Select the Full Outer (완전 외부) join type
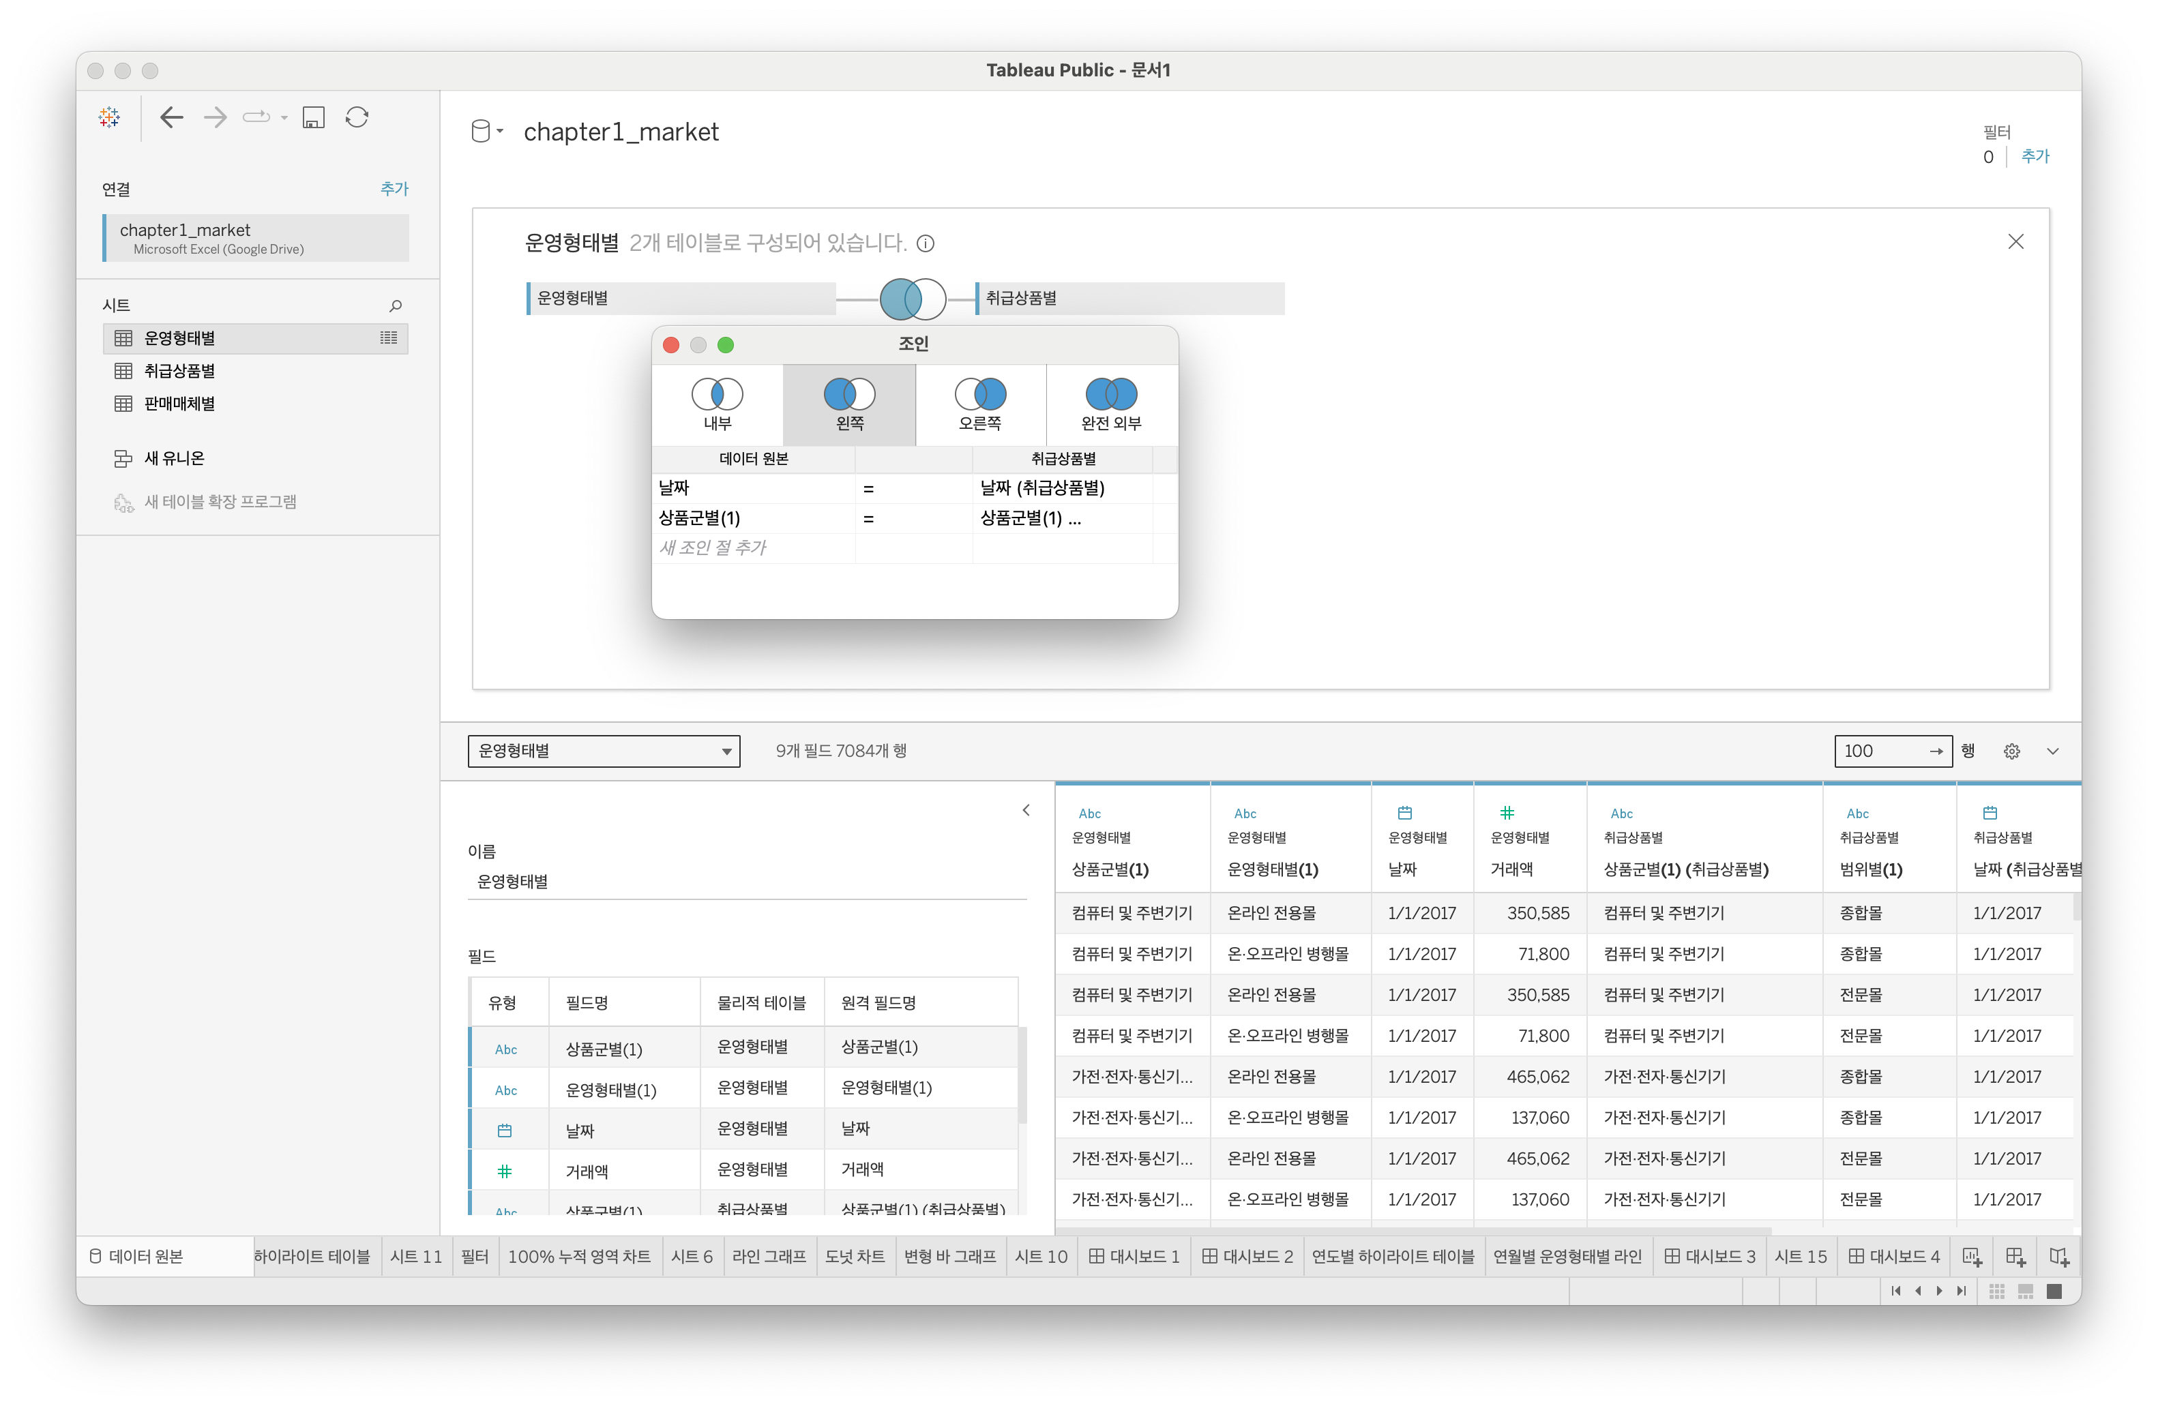 pos(1111,404)
